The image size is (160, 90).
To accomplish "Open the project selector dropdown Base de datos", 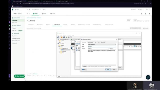I will (x=20, y=14).
